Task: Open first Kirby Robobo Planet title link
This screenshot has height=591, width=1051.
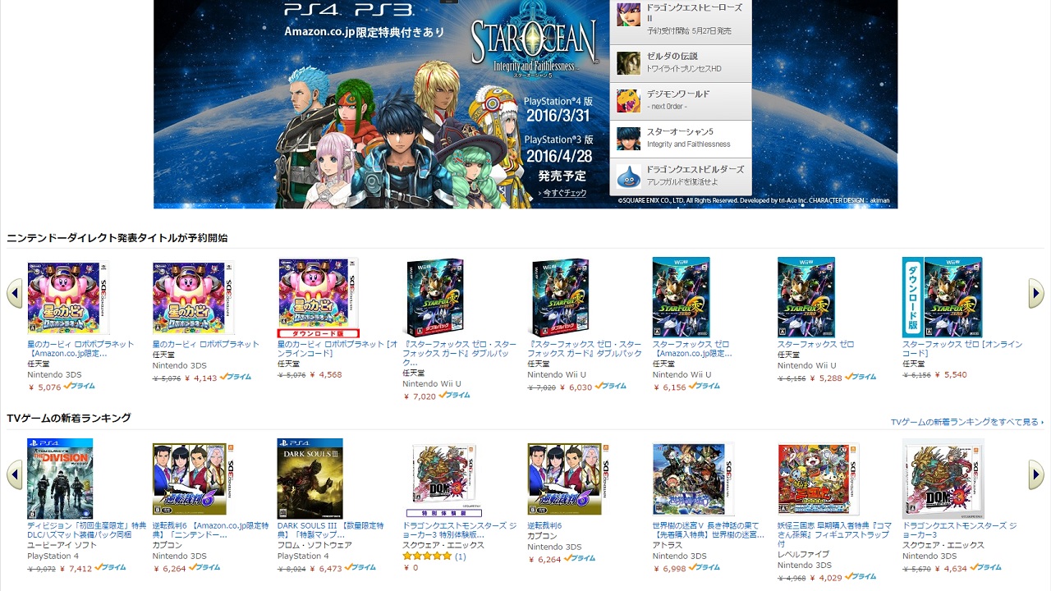Action: [80, 349]
